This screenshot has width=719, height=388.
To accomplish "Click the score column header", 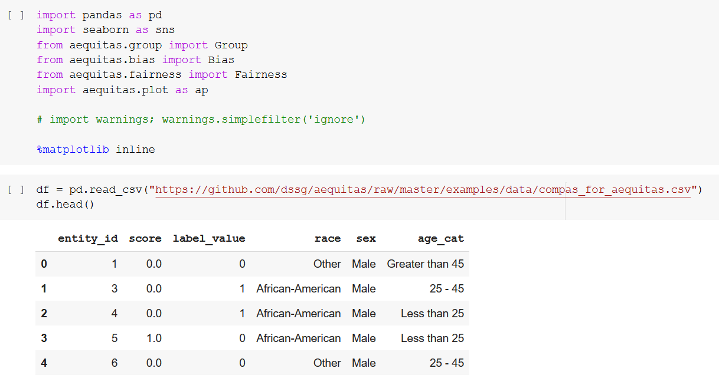I will (145, 239).
